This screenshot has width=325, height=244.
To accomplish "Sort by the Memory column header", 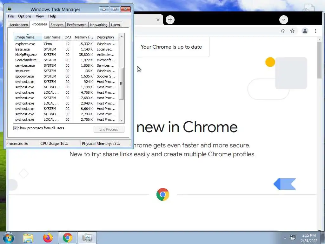I will coord(84,37).
